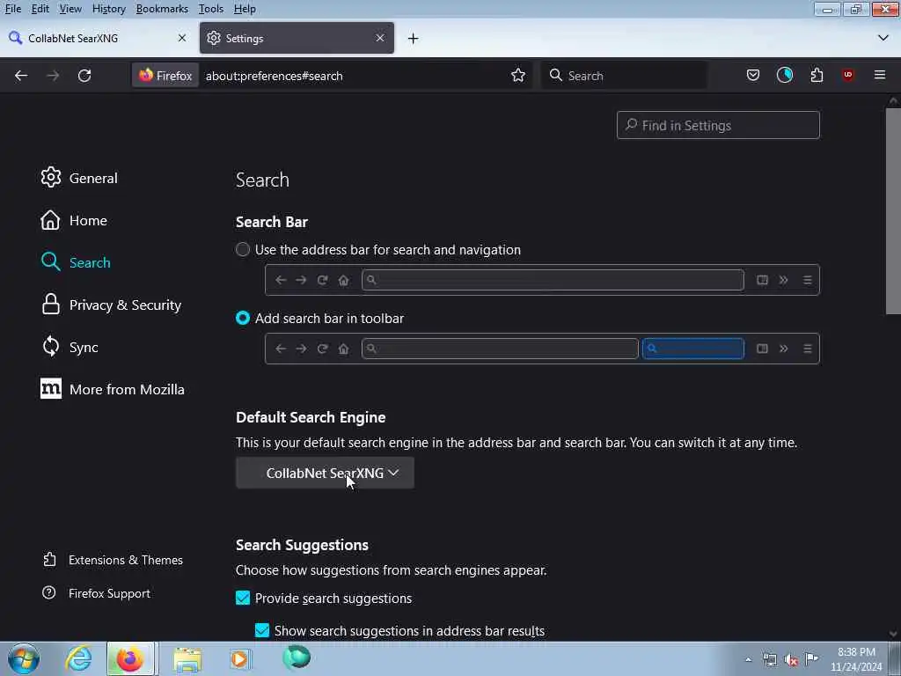
Task: Open General settings category
Action: (x=79, y=178)
